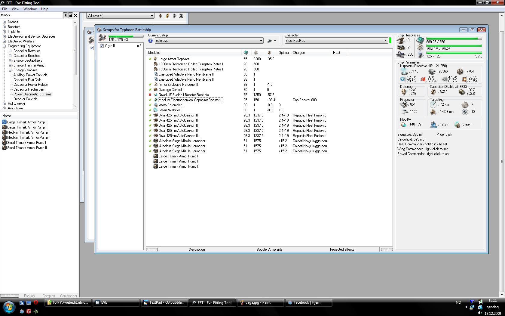Click the CPU icon beside 699.25 / 750
Viewport: 505px width, 316px height.
coord(421,40)
